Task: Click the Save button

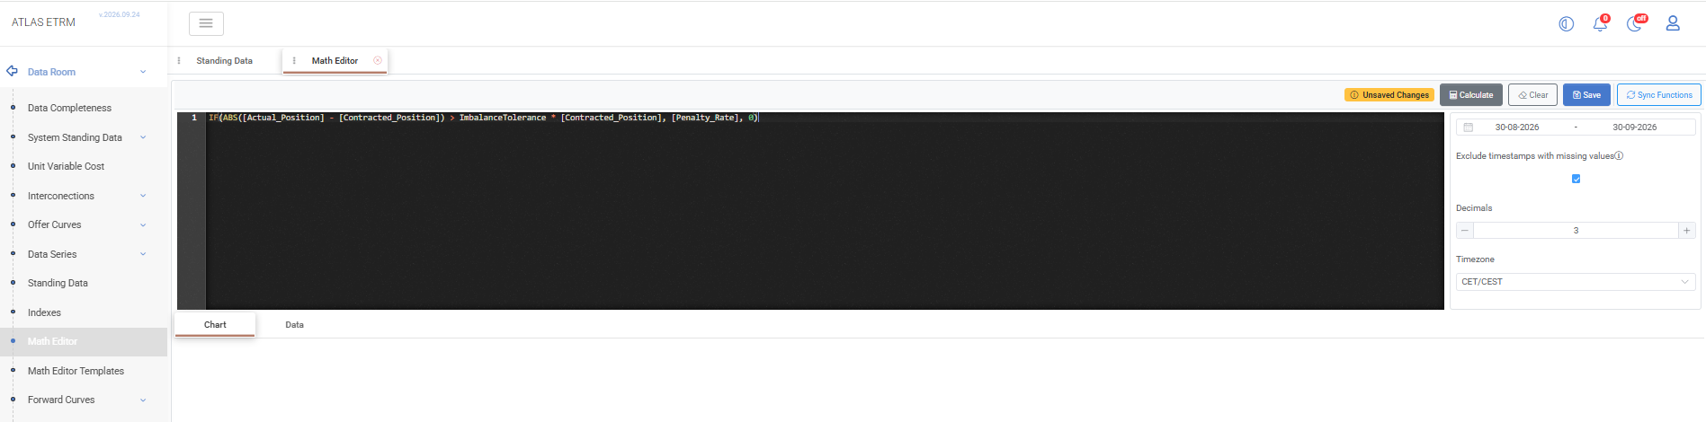Action: [1586, 94]
